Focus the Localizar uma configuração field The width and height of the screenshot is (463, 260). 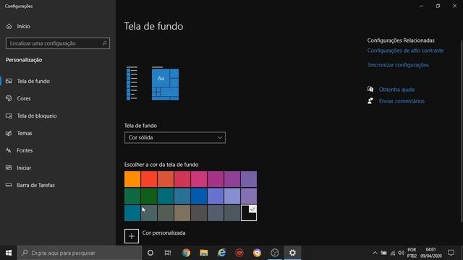(x=58, y=43)
